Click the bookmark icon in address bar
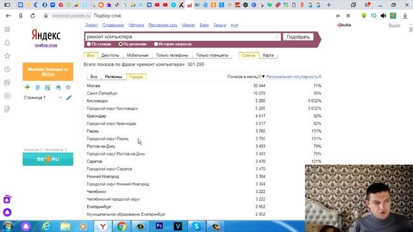 click(x=348, y=15)
